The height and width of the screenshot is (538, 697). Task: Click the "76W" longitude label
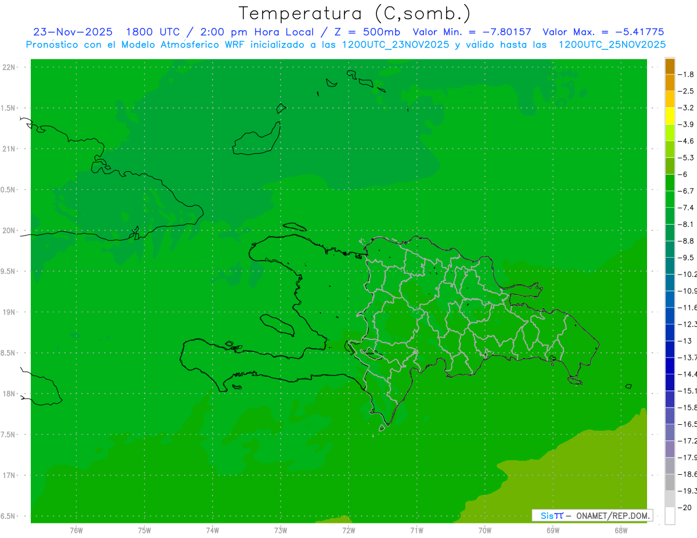76,530
